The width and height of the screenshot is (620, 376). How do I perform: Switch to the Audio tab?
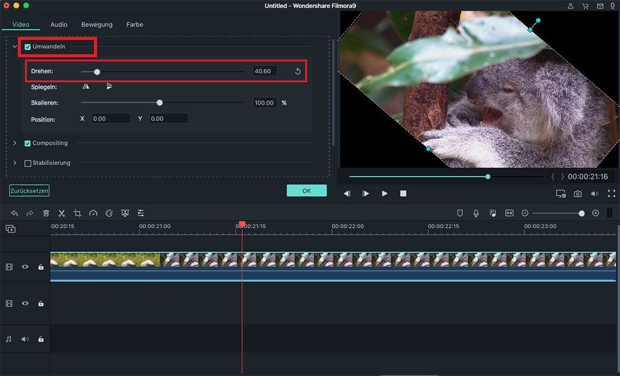click(x=58, y=24)
